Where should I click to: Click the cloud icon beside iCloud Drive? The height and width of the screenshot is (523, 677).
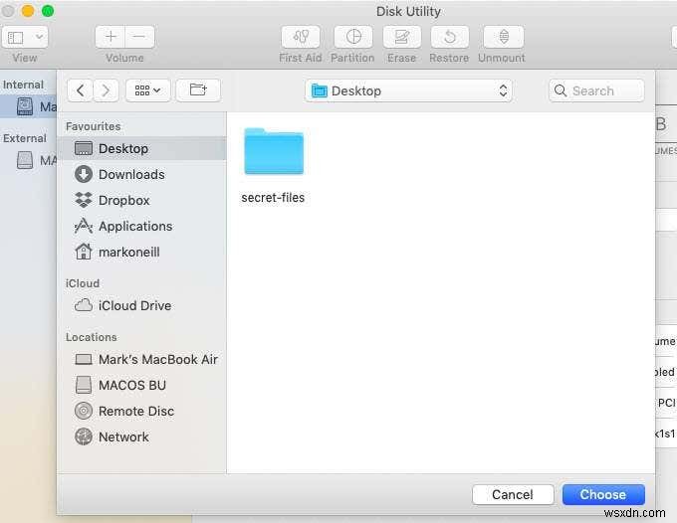click(84, 305)
